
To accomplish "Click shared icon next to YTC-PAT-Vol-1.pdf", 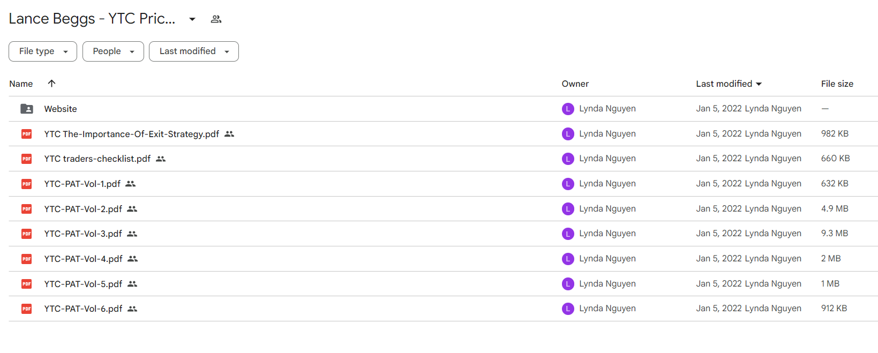I will click(x=131, y=184).
